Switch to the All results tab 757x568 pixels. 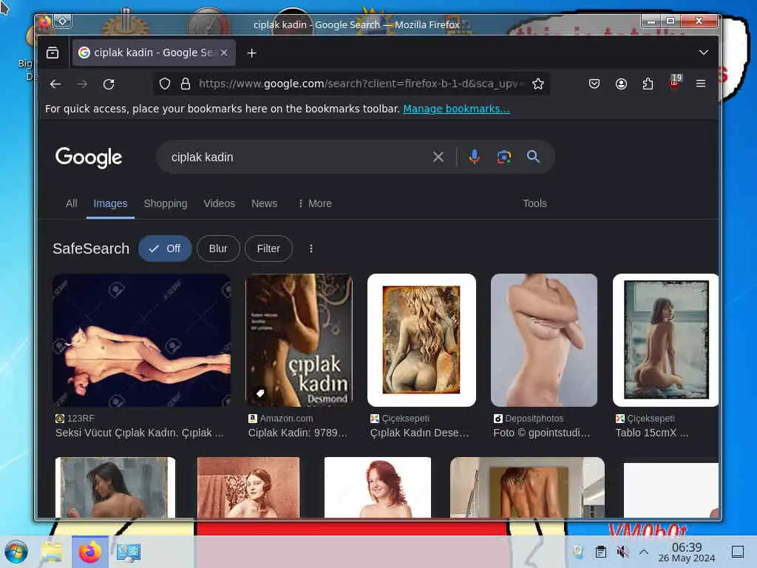tap(72, 203)
